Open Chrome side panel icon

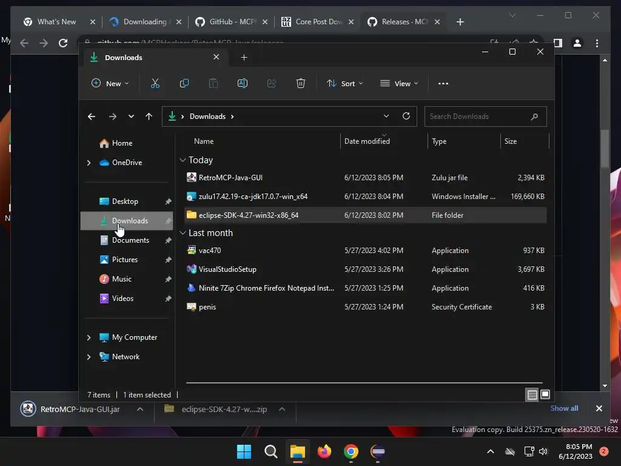click(558, 43)
